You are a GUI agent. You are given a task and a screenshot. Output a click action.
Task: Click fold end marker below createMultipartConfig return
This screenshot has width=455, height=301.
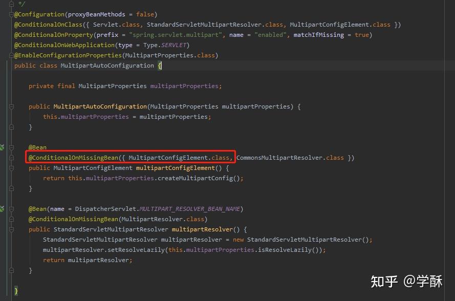(x=11, y=188)
